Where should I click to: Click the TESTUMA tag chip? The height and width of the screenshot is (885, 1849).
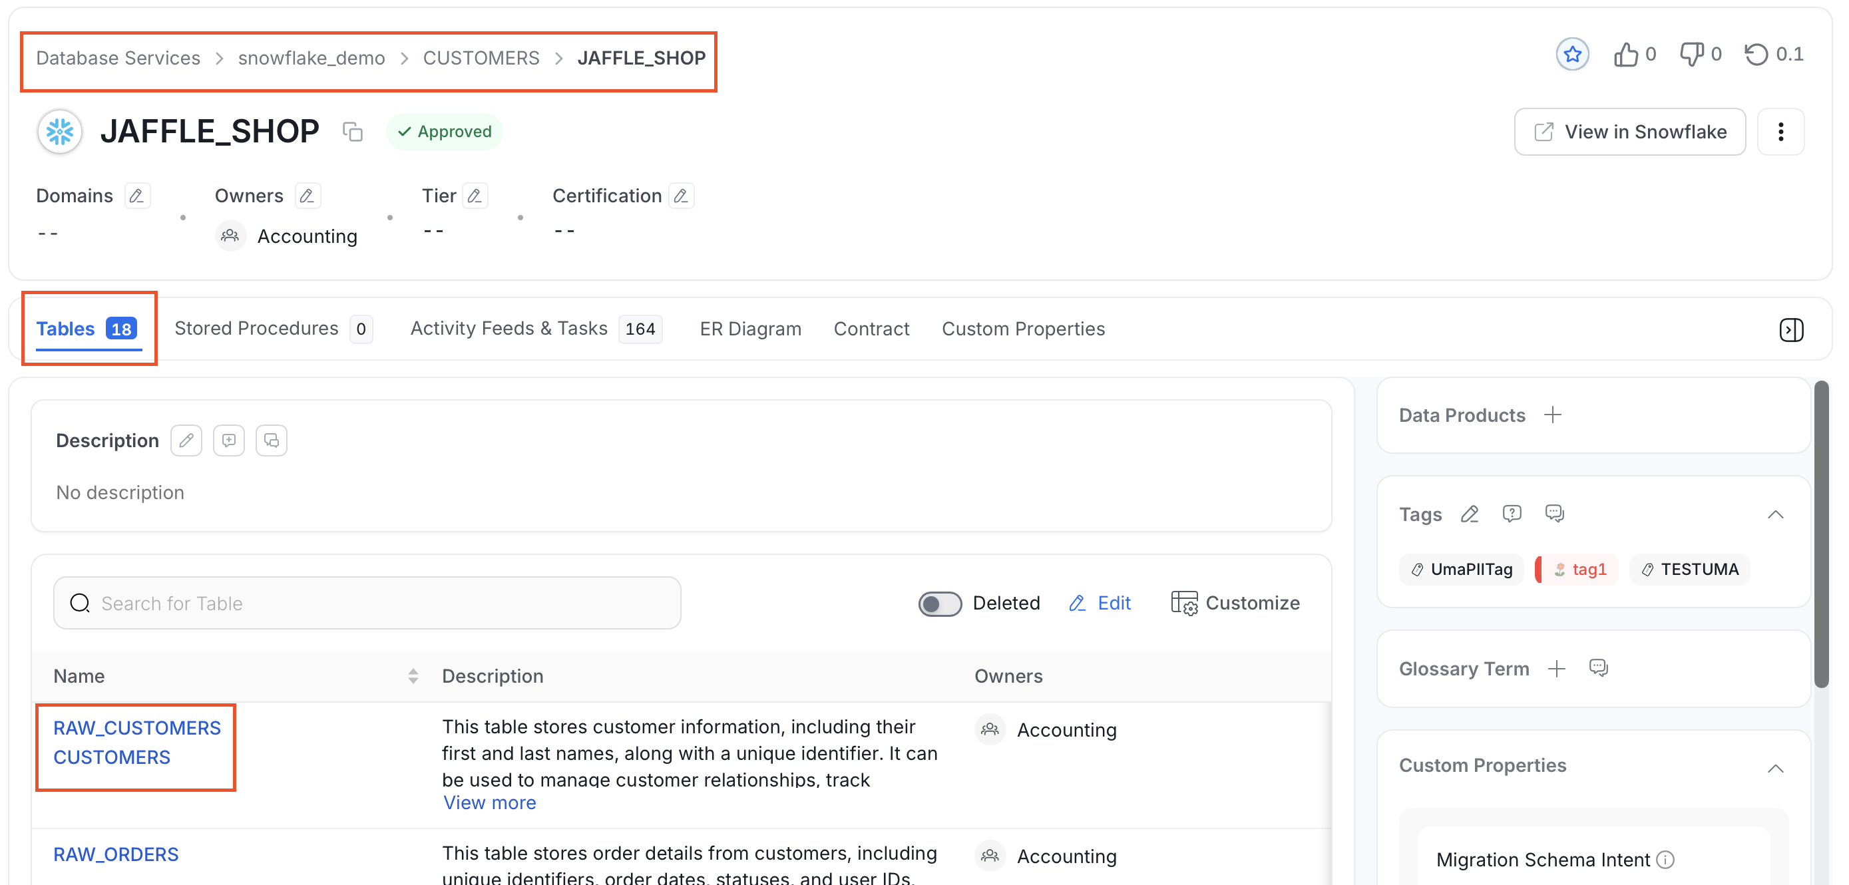tap(1691, 570)
